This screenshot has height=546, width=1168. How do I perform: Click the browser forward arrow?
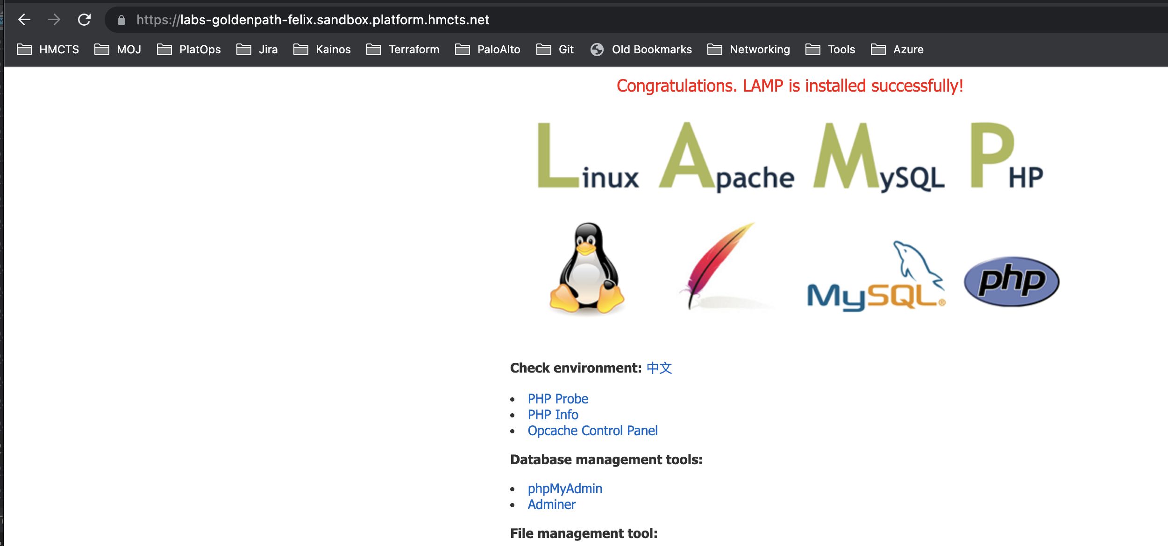(x=54, y=20)
